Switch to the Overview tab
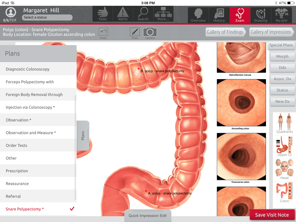Screen dimensions: 296x222 (x=198, y=15)
